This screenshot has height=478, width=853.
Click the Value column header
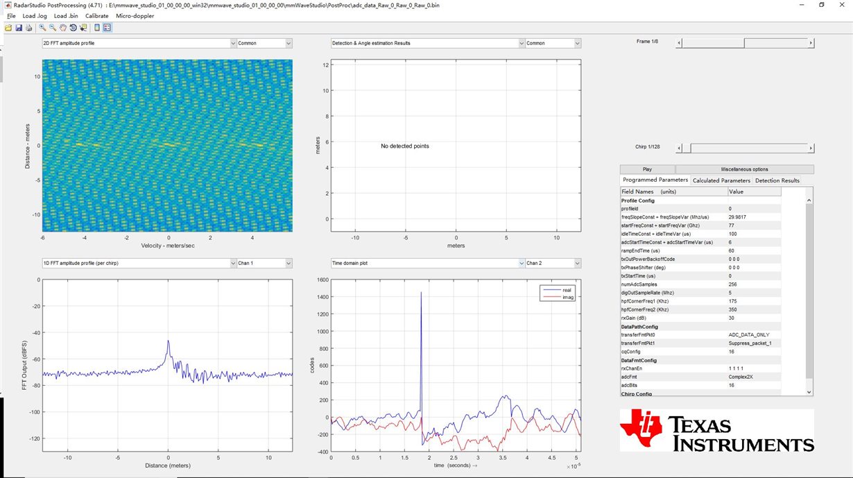pyautogui.click(x=755, y=191)
